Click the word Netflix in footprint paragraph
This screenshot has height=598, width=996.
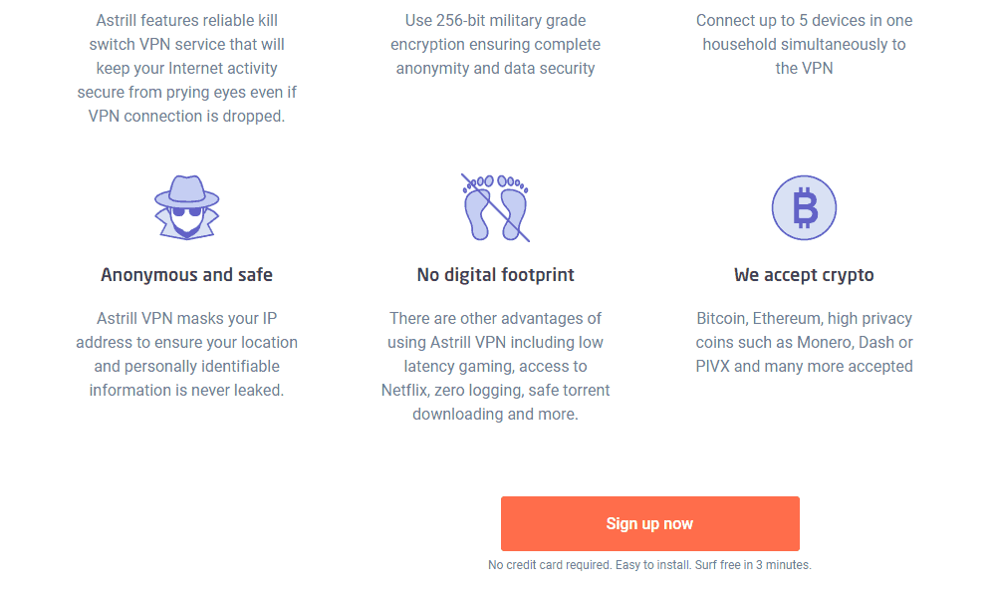pos(404,390)
